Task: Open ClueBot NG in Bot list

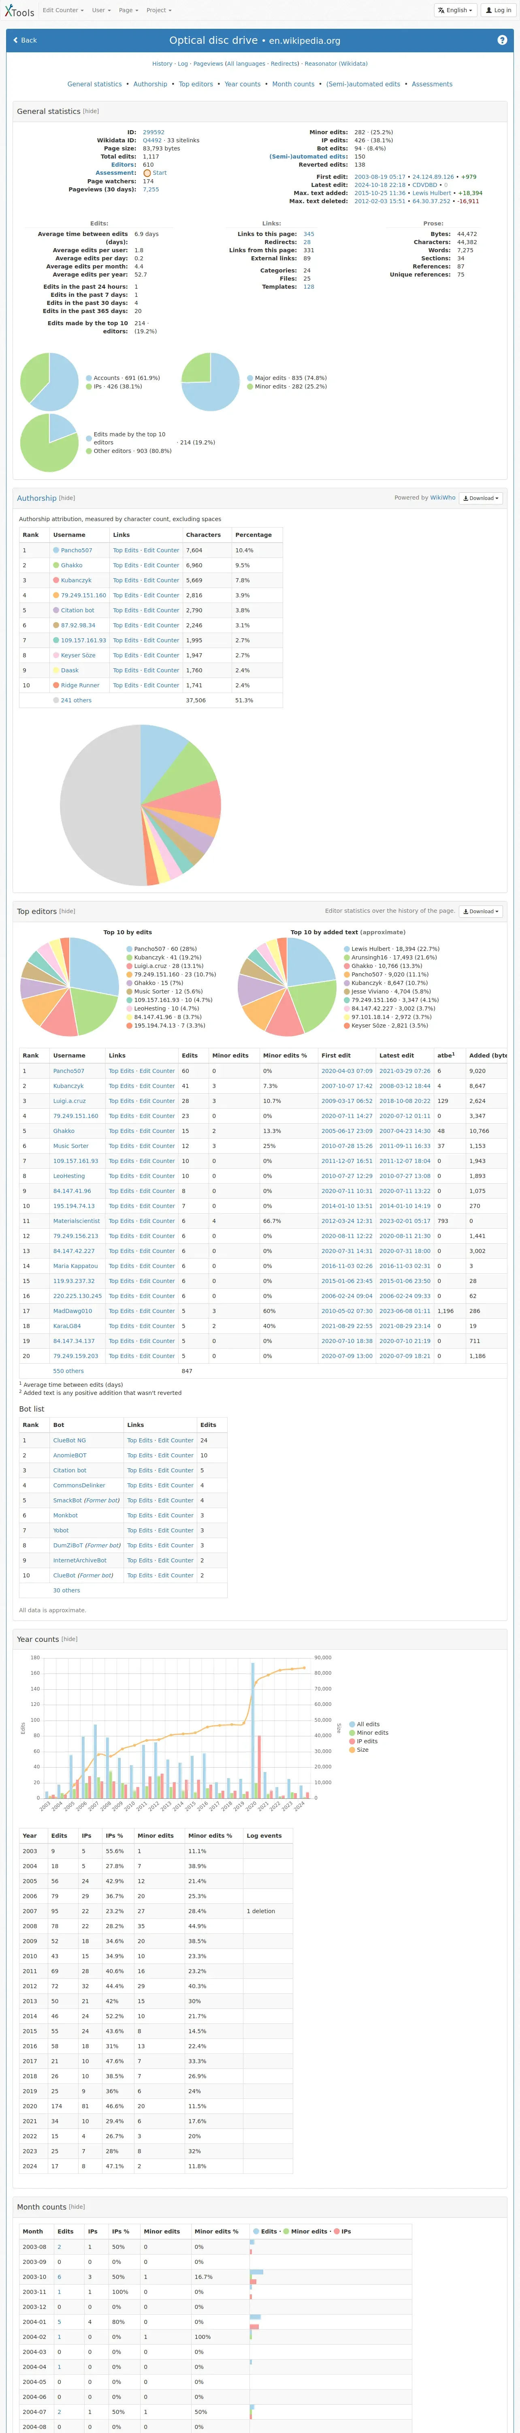Action: coord(70,1440)
